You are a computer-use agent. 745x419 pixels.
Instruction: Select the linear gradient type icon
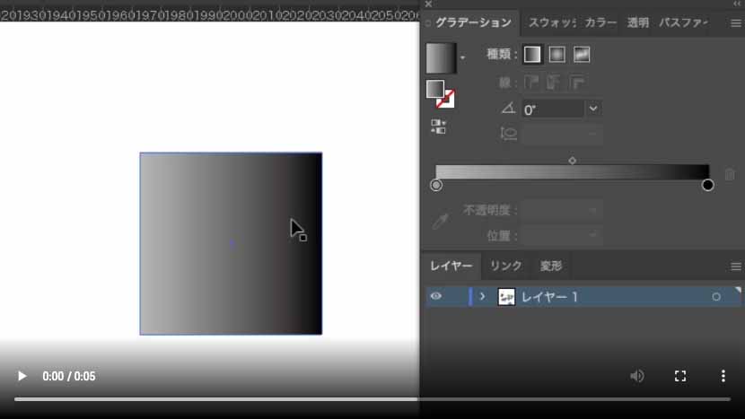532,55
